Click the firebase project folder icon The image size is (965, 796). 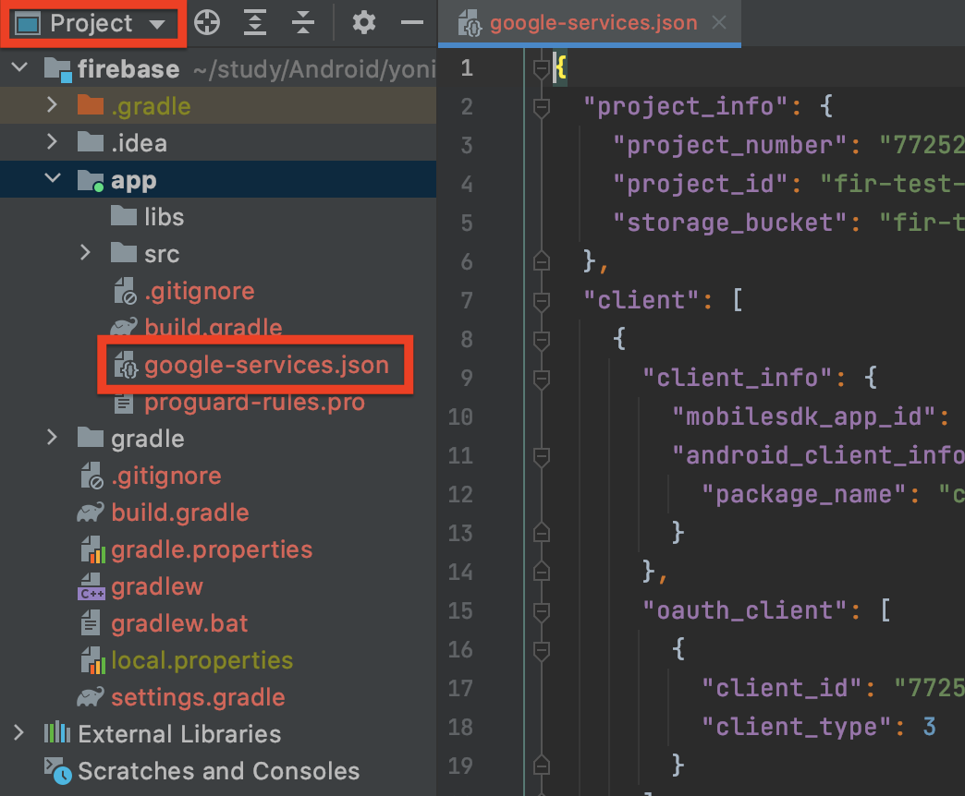58,69
